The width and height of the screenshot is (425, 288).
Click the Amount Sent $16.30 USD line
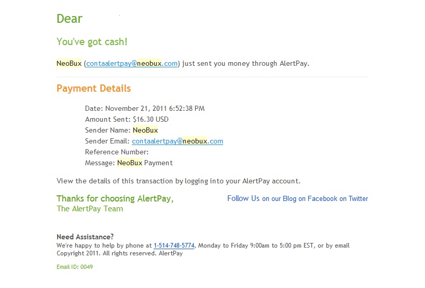click(x=127, y=119)
